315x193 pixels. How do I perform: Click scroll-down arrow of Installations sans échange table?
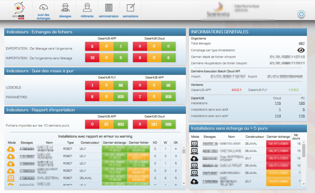point(304,184)
